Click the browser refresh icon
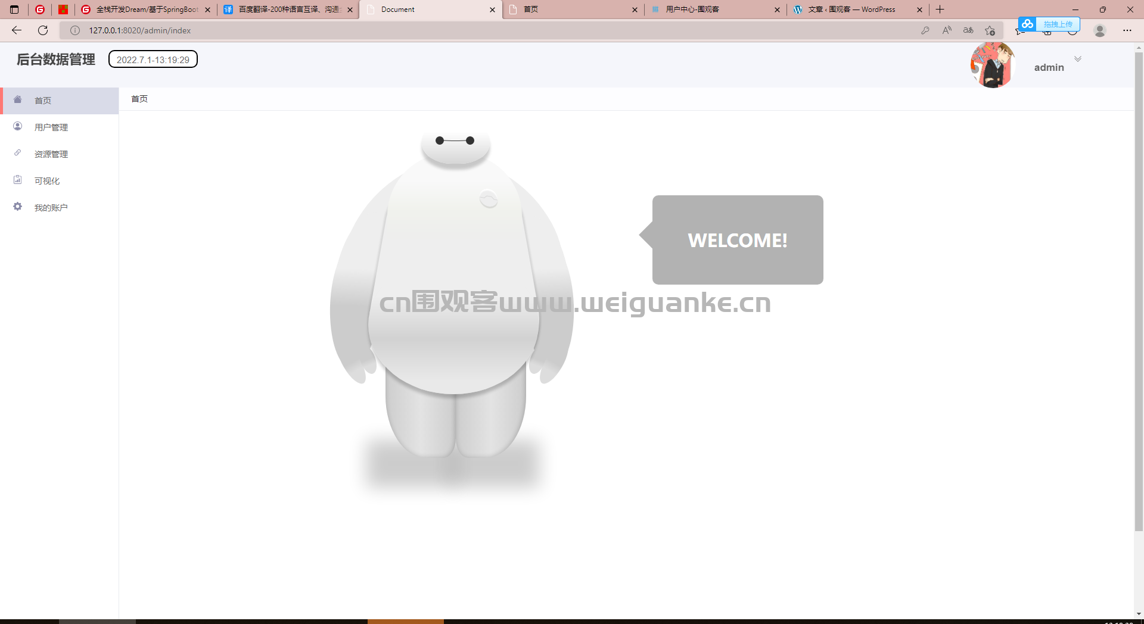 coord(43,30)
